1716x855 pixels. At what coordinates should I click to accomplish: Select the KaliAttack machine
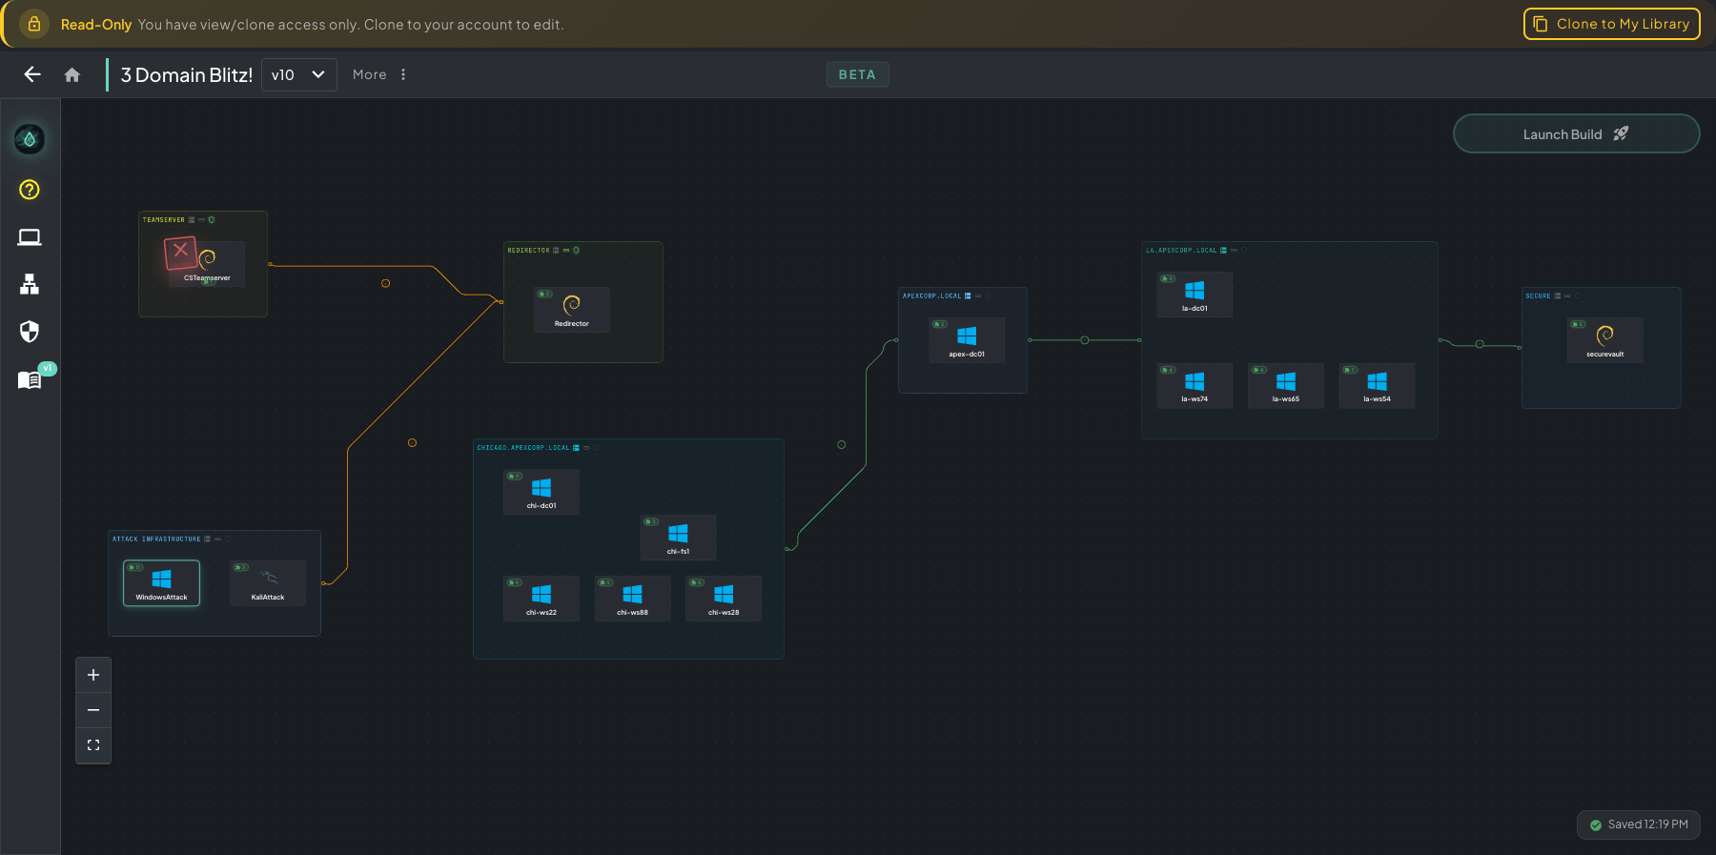coord(268,583)
